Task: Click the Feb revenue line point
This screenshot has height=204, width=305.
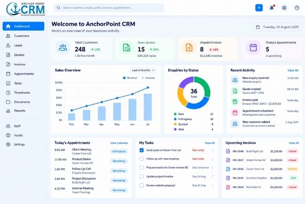Action: [x=72, y=110]
